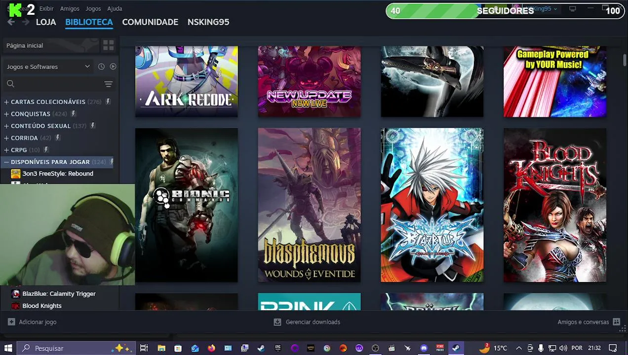The height and width of the screenshot is (355, 628).
Task: Click the library search magnifier icon
Action: tap(10, 84)
